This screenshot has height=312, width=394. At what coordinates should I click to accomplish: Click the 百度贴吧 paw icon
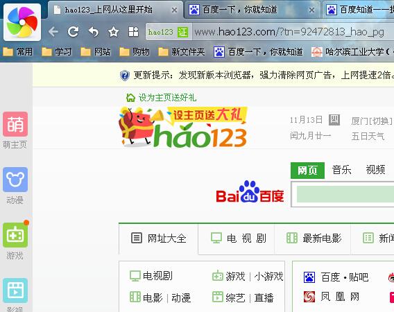pyautogui.click(x=309, y=277)
